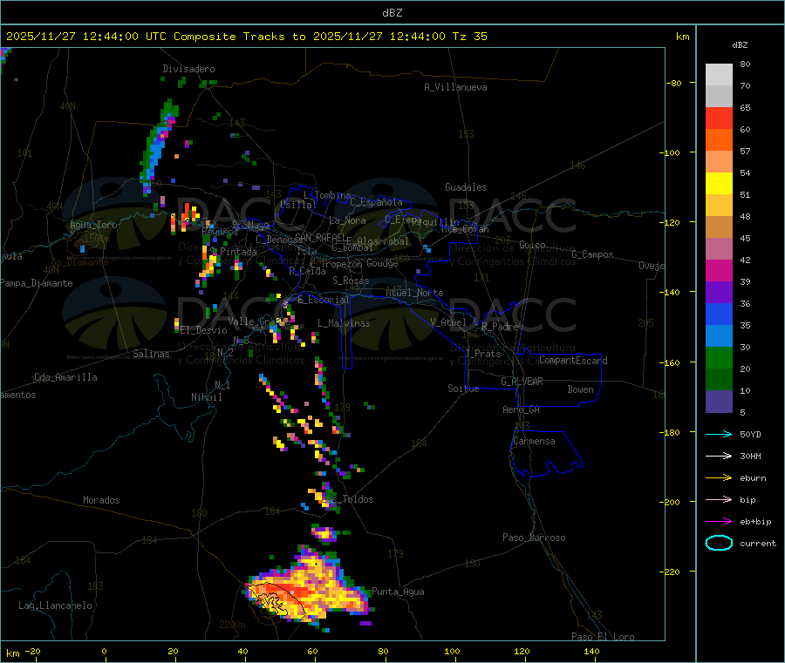Click the cyan 'current' ellipse symbol
The image size is (785, 663).
pos(719,543)
